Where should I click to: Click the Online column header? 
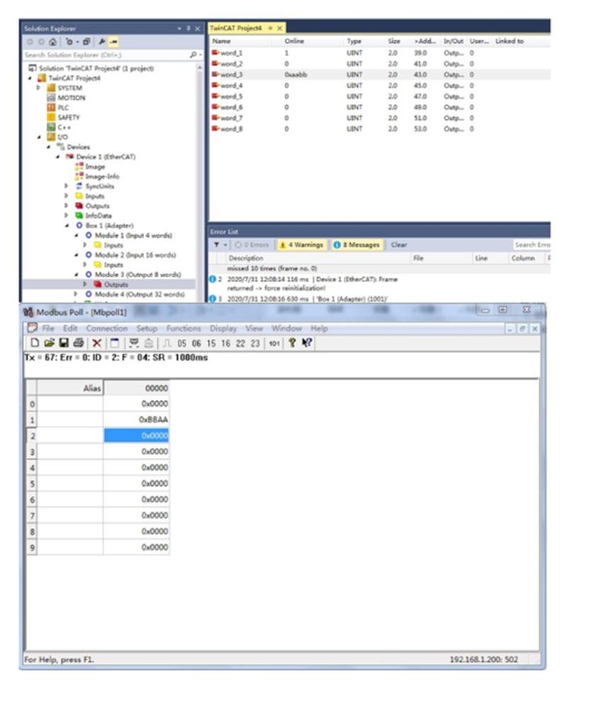point(294,41)
